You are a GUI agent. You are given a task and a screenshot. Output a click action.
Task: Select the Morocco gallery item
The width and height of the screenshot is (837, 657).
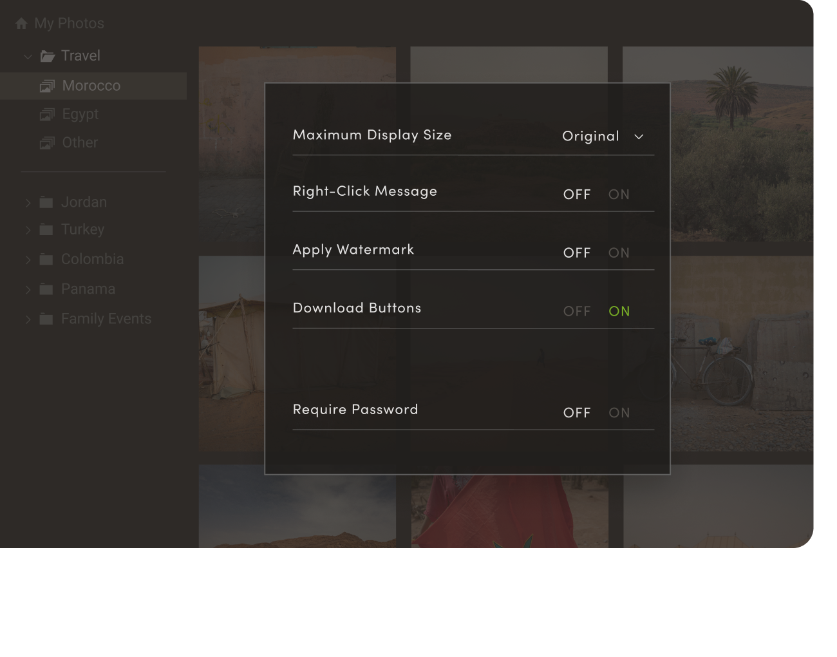pyautogui.click(x=93, y=86)
